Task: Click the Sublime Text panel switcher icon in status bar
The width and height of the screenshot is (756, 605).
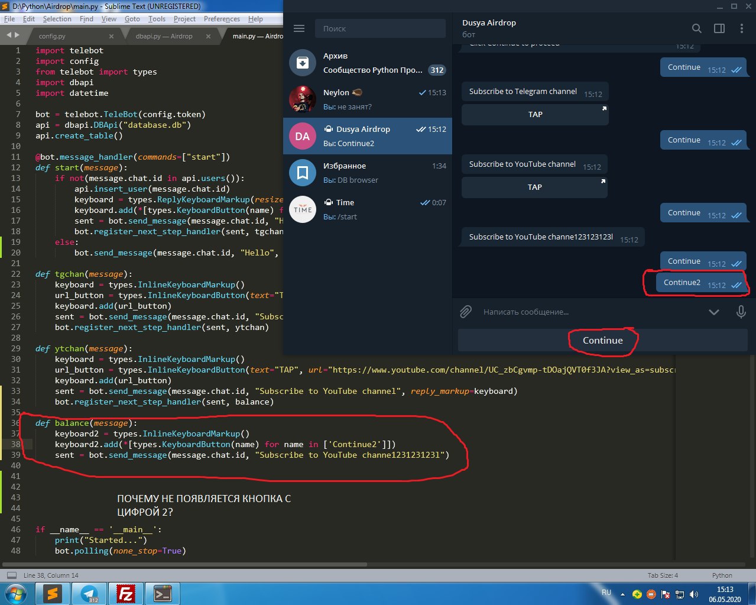Action: point(11,575)
